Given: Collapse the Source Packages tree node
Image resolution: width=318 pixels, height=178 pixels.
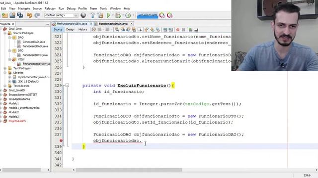Looking at the screenshot, I should pos(5,33).
